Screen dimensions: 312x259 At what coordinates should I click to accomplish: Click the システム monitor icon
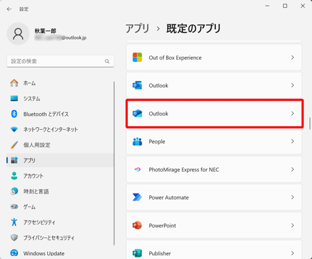coord(14,99)
